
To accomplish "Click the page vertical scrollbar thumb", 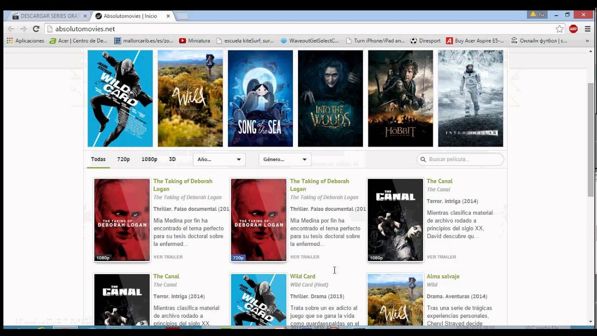I will (591, 140).
